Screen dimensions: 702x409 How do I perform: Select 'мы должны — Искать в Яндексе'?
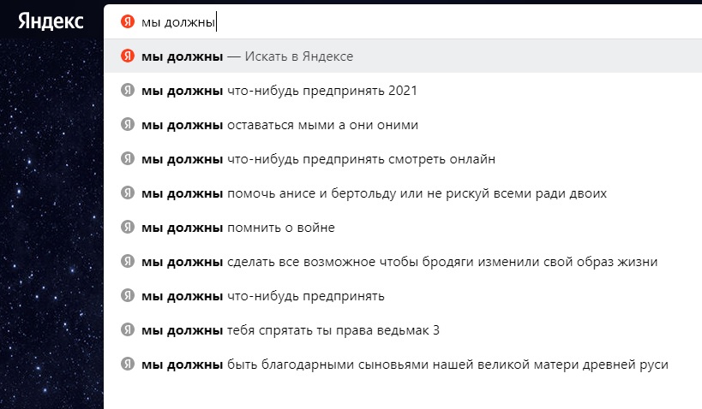[x=248, y=56]
